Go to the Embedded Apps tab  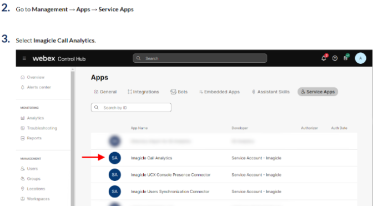219,92
